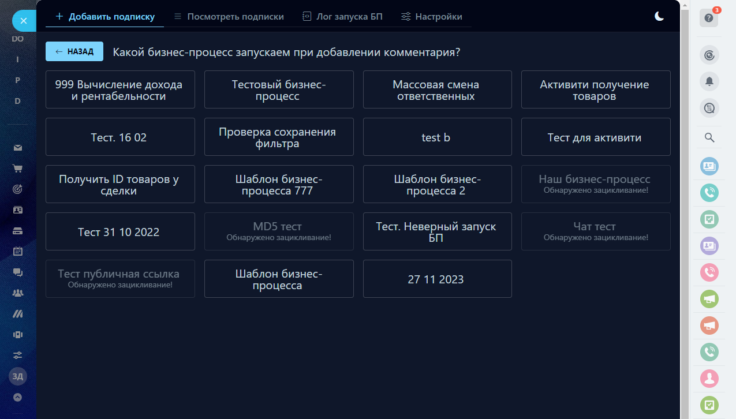Go back with the НАЗАД button
Screen dimensions: 736x419
[74, 51]
